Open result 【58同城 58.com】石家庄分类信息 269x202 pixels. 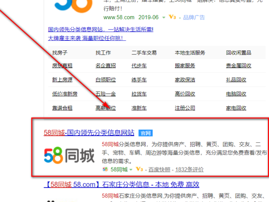pos(121,184)
